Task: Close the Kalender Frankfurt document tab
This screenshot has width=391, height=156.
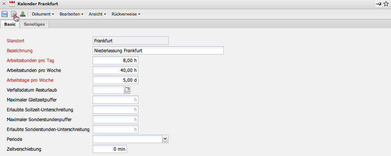Action: [4, 4]
